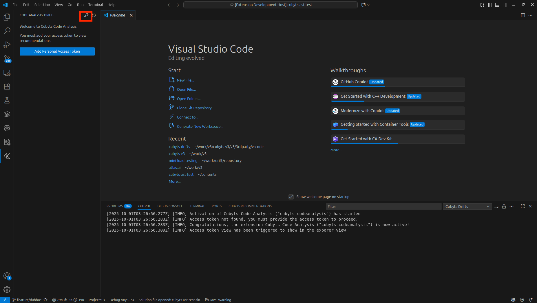Click the Clone Git Repository link
537x303 pixels.
196,108
